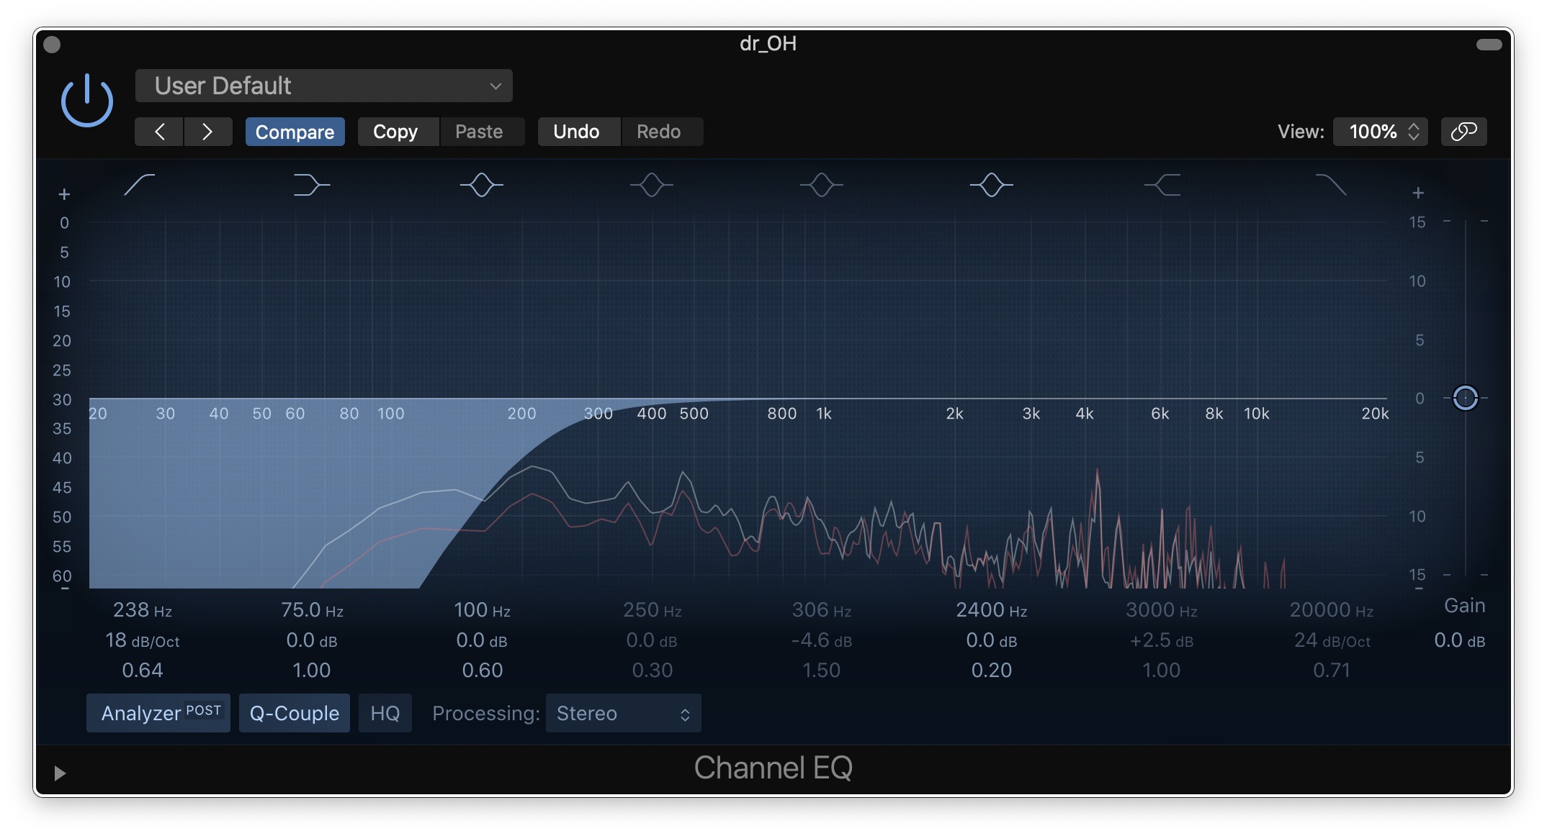Click the Undo button
Image resolution: width=1547 pixels, height=836 pixels.
click(576, 132)
